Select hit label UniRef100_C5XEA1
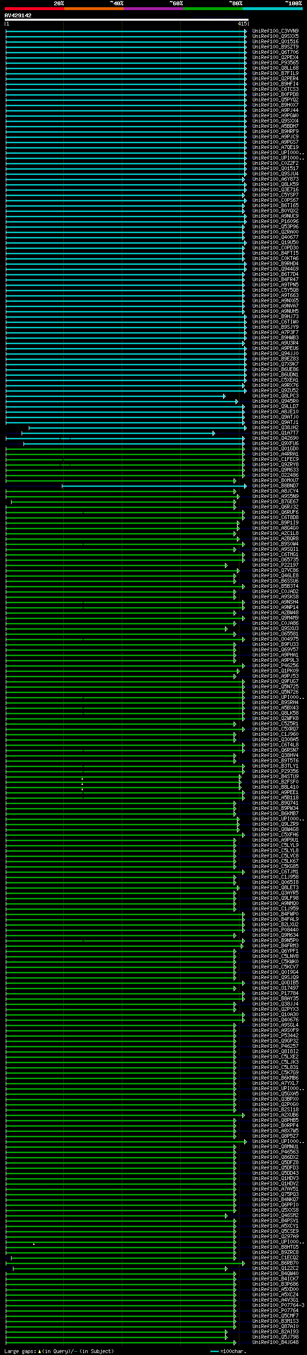This screenshot has height=1355, width=307. pyautogui.click(x=275, y=380)
